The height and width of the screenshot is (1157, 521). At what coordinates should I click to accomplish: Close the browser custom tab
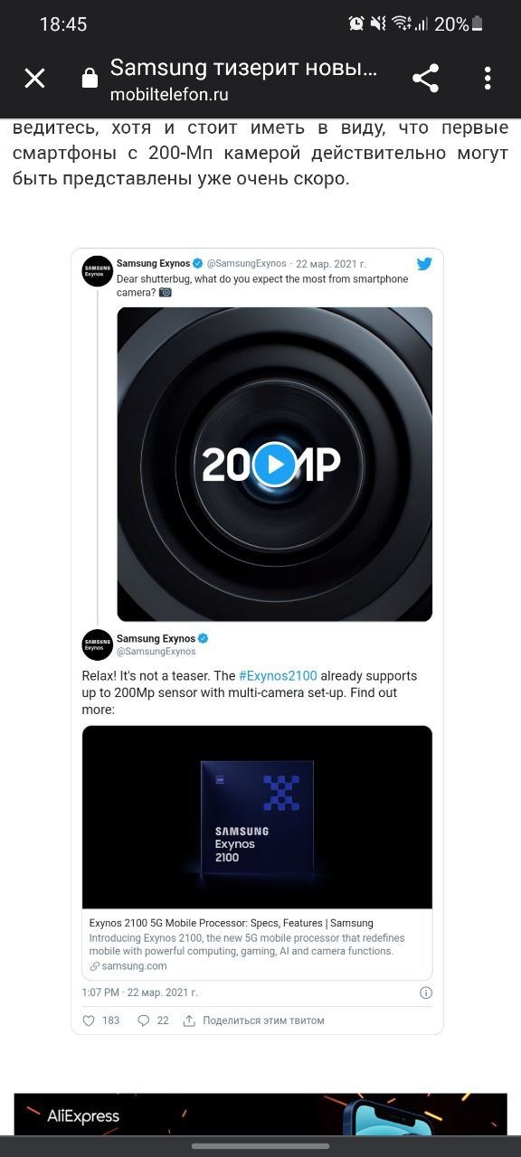click(x=34, y=79)
